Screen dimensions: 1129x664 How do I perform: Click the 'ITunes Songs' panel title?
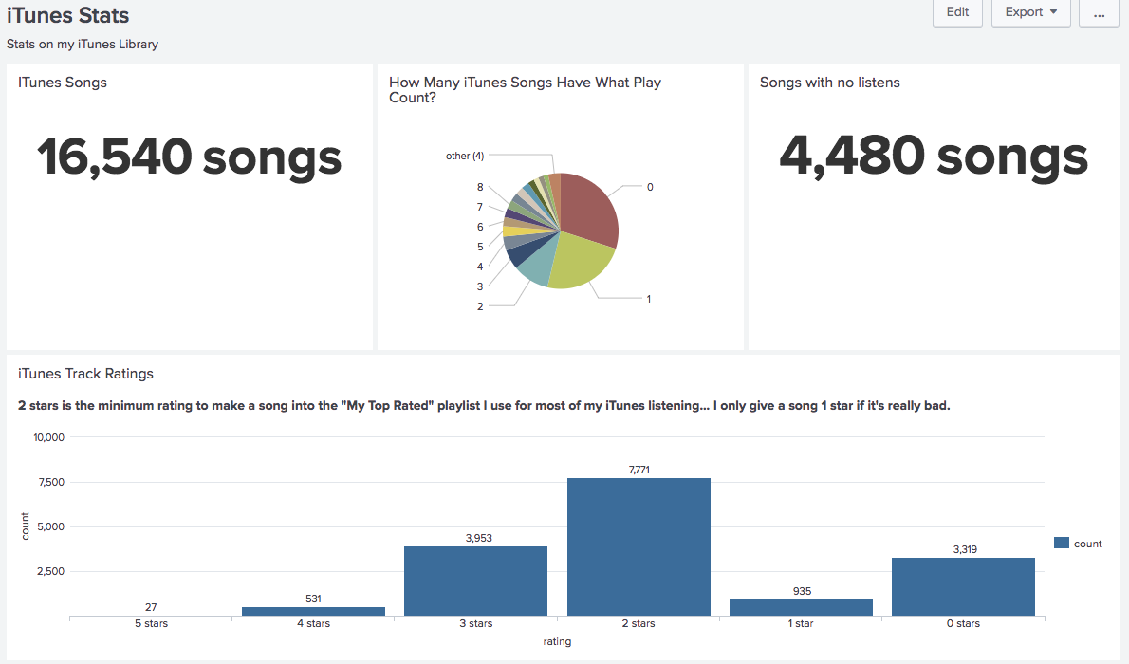[63, 83]
